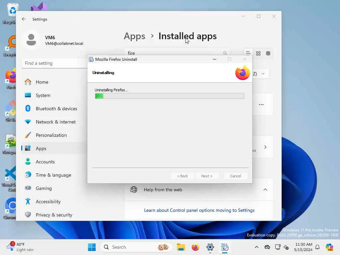This screenshot has height=255, width=340.
Task: Click the cloud sync tray icon
Action: (267, 247)
